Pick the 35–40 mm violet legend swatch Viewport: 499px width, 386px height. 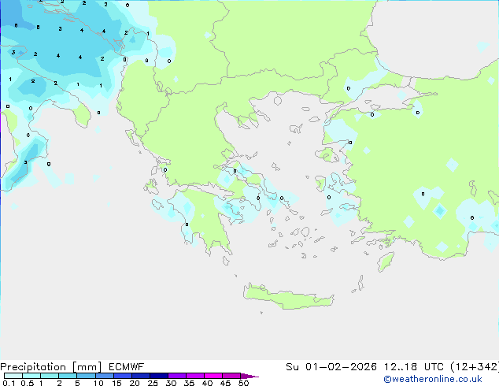tap(195, 376)
